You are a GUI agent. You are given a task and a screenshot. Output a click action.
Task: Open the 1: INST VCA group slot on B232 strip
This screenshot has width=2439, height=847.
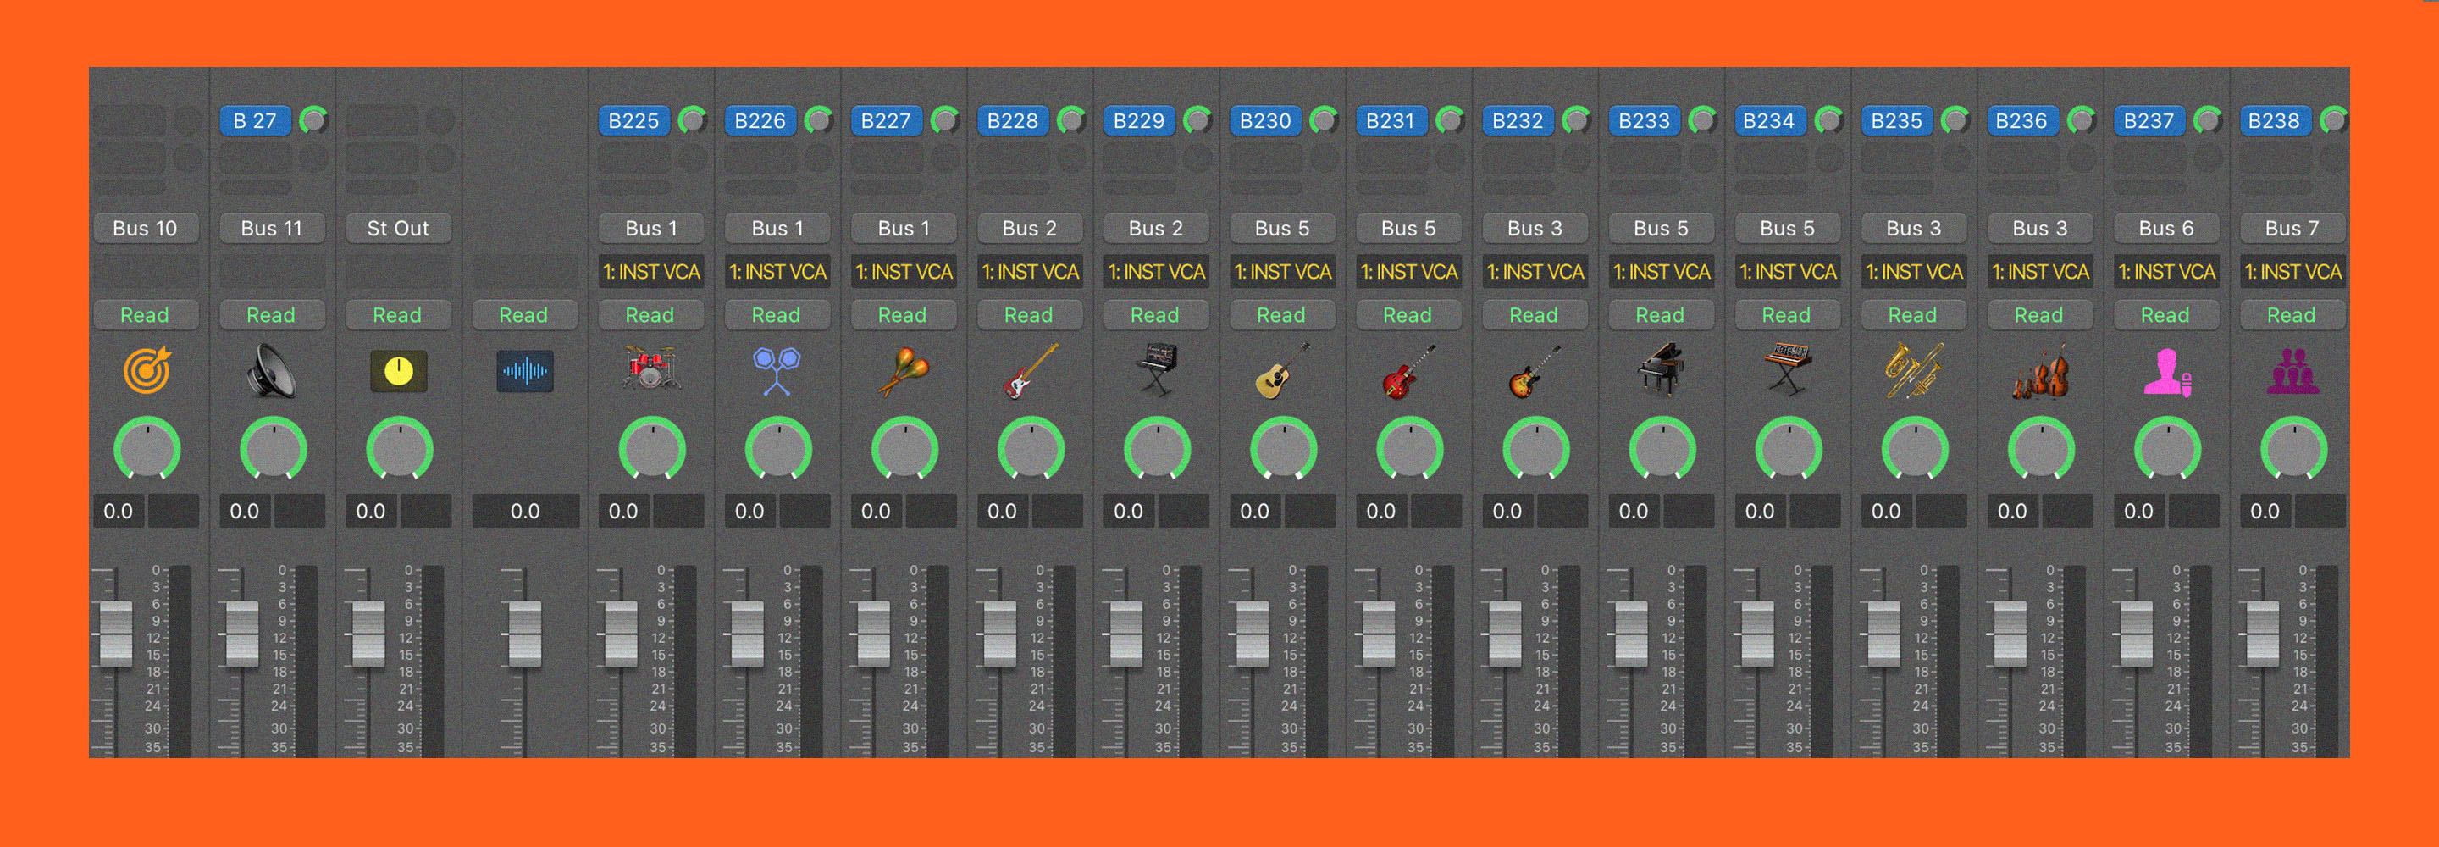(1535, 272)
